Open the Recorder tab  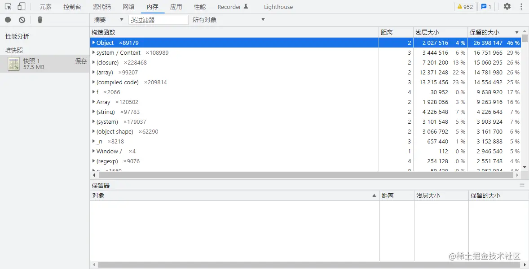point(233,7)
